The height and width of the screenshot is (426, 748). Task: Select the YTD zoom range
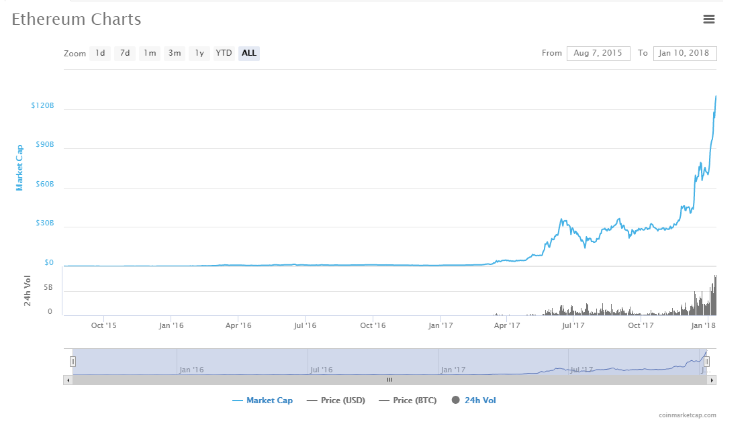pos(224,54)
